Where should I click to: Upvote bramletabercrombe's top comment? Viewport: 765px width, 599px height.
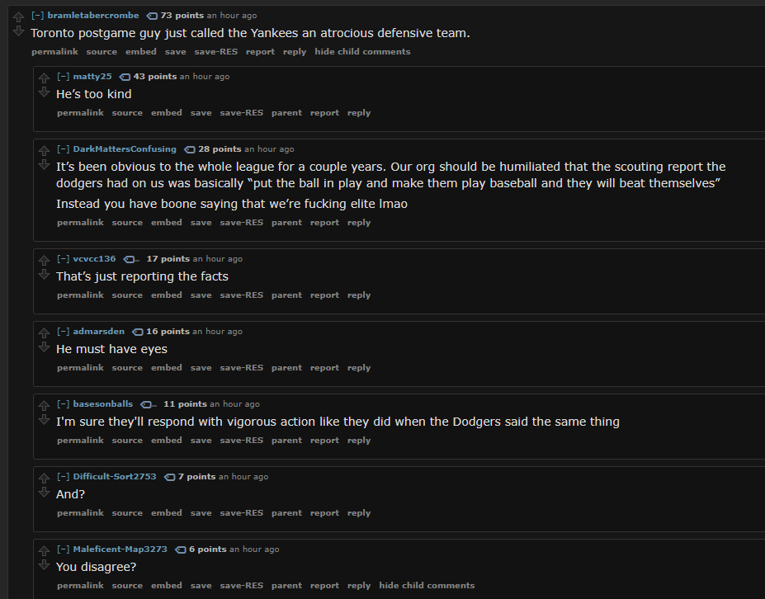click(18, 17)
